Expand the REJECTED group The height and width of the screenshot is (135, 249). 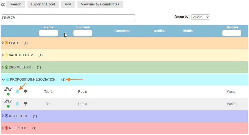click(3, 128)
